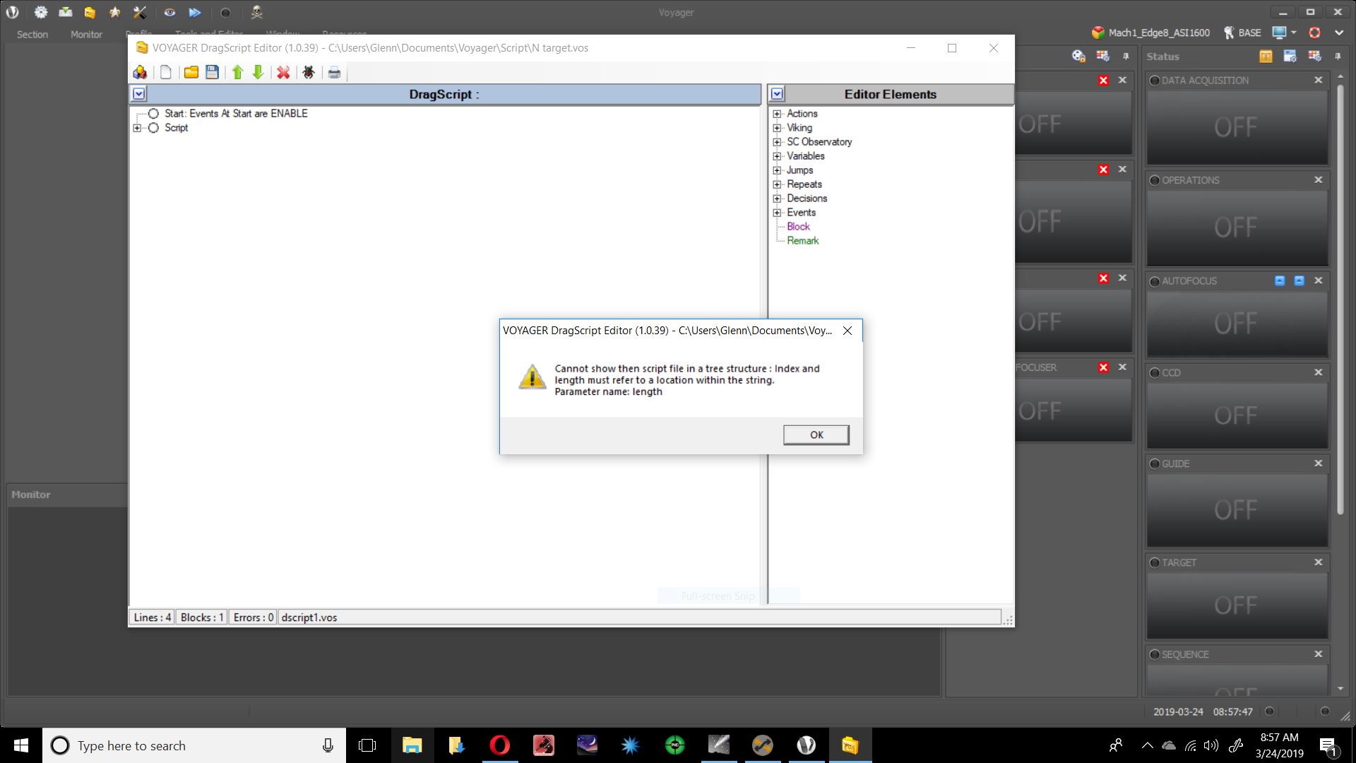
Task: Click the dark circle icon in Voyager toolbar
Action: (225, 13)
